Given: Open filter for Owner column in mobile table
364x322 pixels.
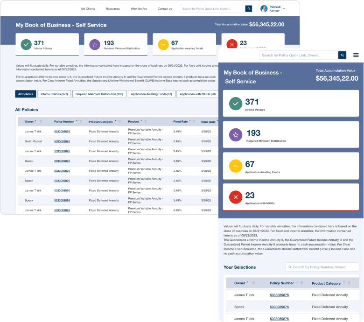Looking at the screenshot, I should click(x=253, y=283).
